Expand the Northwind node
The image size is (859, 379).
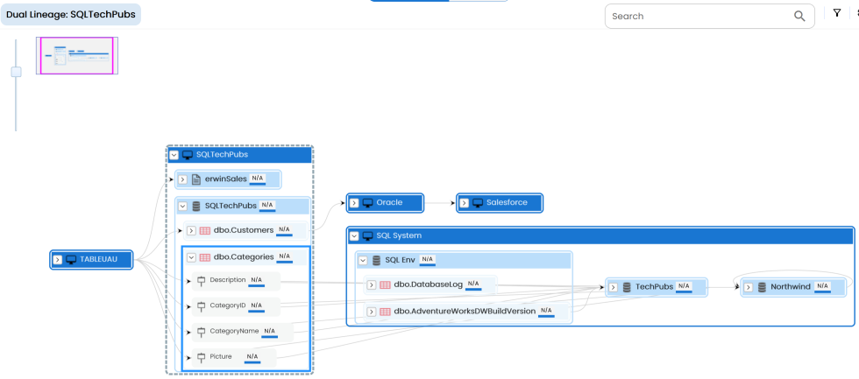(749, 287)
